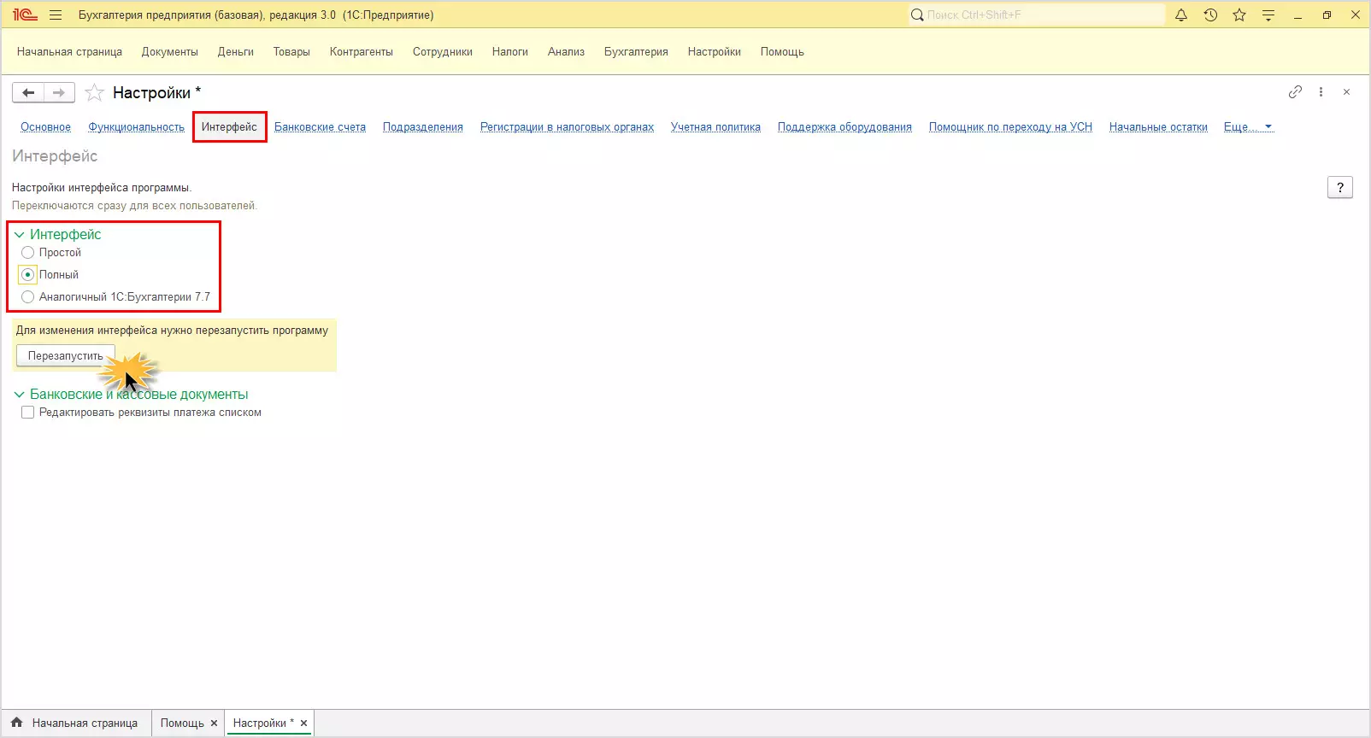Image resolution: width=1371 pixels, height=738 pixels.
Task: Close the Помощь bottom tab
Action: pos(214,723)
